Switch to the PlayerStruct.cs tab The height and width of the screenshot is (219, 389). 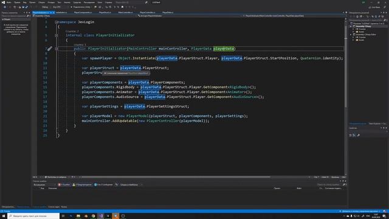pos(105,12)
